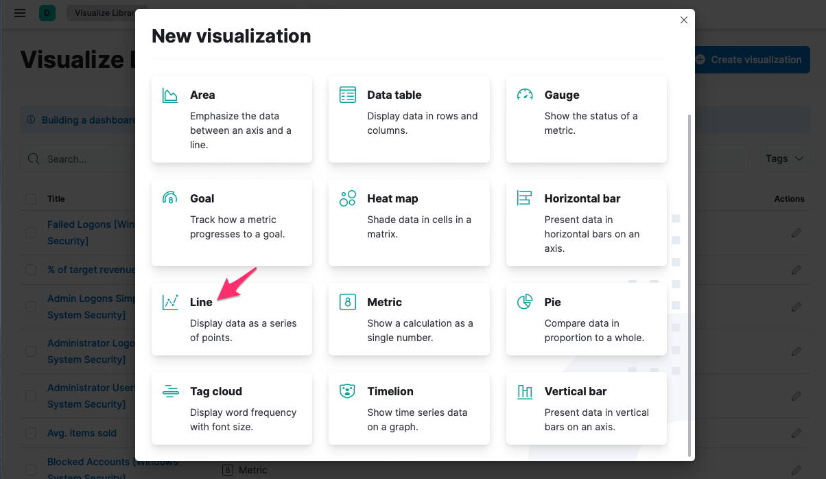Select the Heat map visualization type
The height and width of the screenshot is (479, 826).
[409, 222]
